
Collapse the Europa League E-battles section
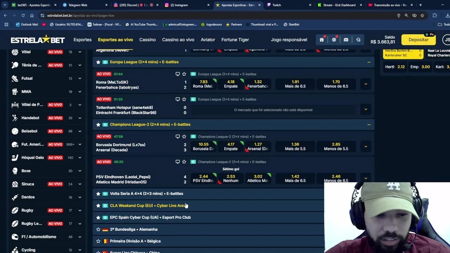369,62
